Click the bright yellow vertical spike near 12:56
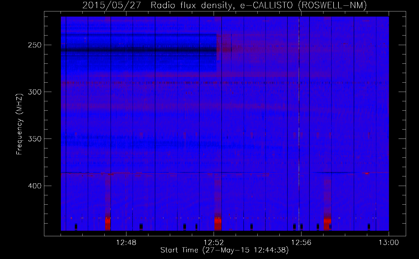The image size is (419, 259). click(299, 124)
